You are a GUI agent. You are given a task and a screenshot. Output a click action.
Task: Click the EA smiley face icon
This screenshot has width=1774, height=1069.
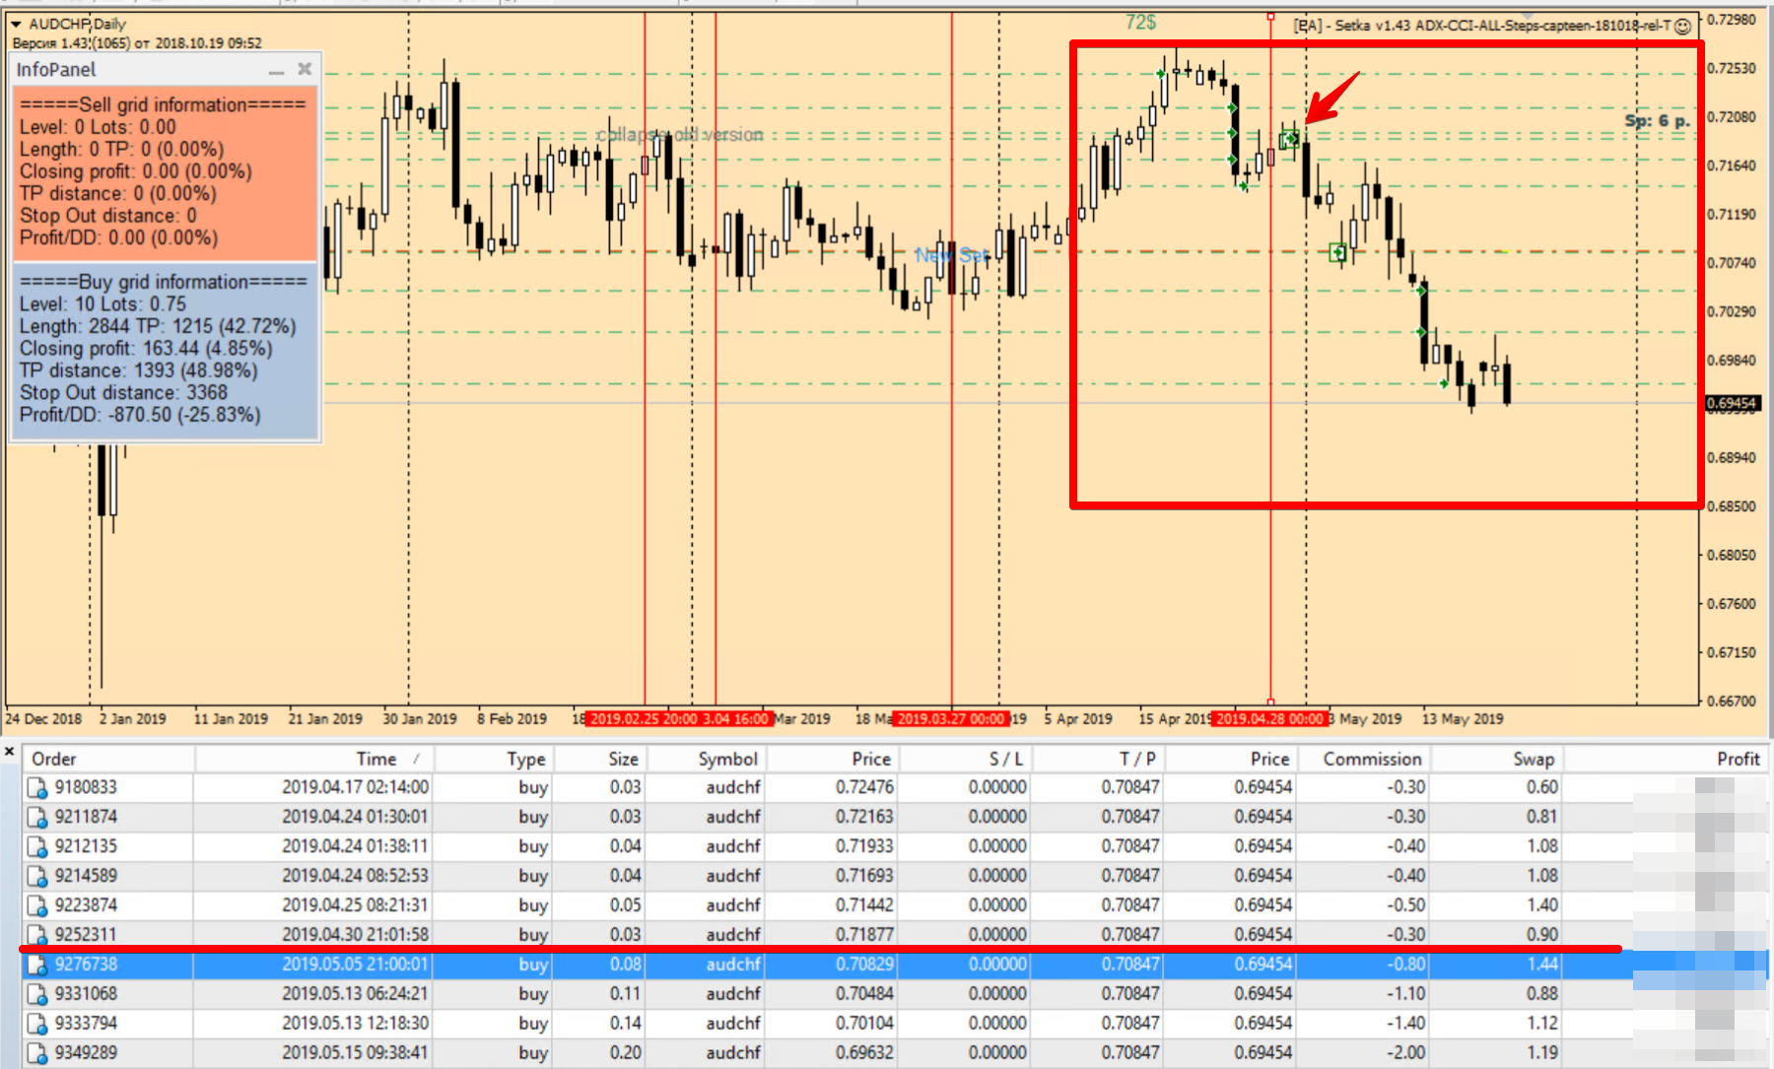tap(1683, 26)
